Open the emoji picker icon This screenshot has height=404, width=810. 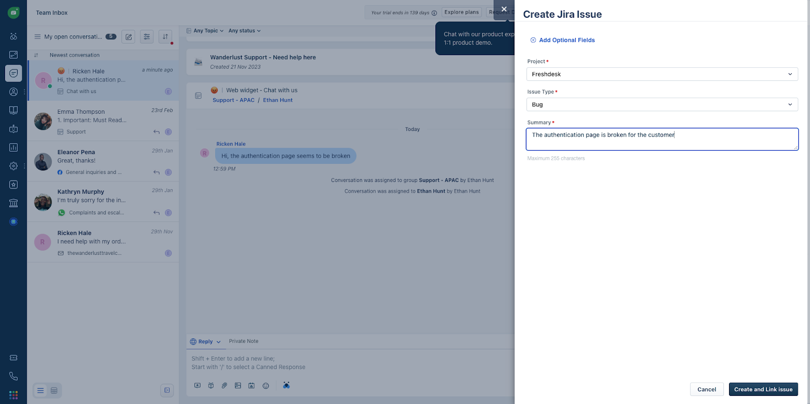[266, 385]
